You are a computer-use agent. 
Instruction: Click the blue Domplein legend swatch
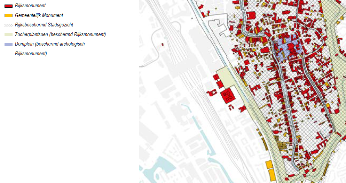tap(8, 44)
